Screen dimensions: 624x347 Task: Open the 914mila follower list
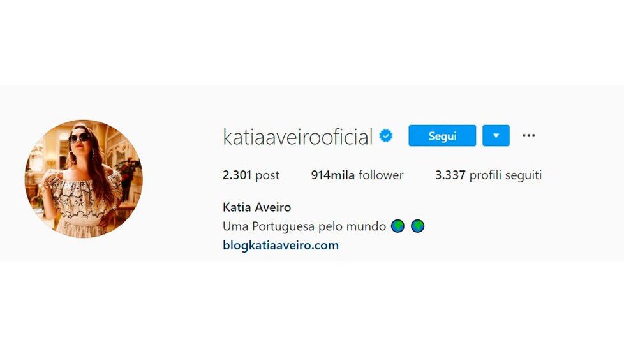pyautogui.click(x=357, y=175)
